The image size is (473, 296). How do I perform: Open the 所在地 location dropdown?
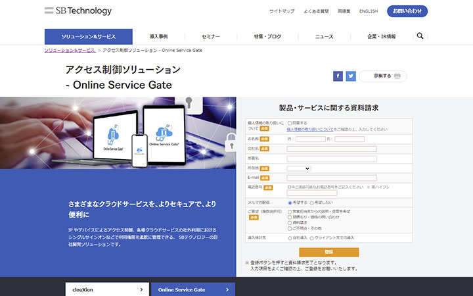[x=299, y=168]
